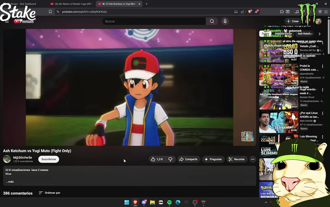Close the Ash Ketchum vs Yugi Muto tab
The width and height of the screenshot is (330, 207).
pyautogui.click(x=139, y=4)
